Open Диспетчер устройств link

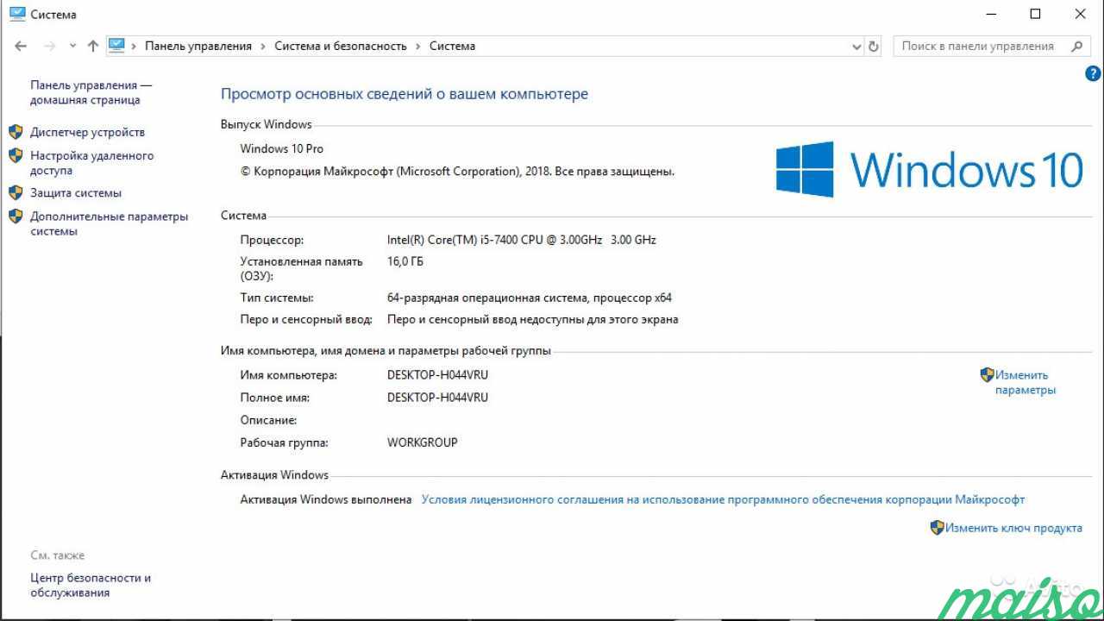pyautogui.click(x=87, y=132)
